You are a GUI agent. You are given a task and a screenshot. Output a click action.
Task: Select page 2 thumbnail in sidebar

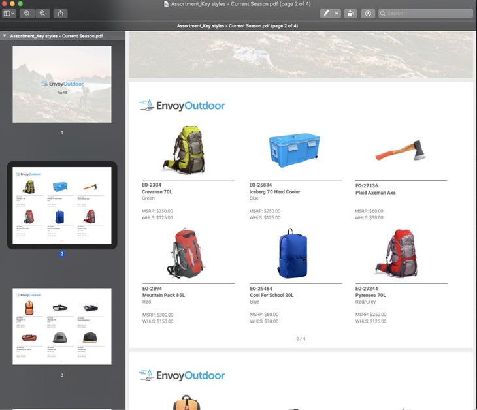click(x=62, y=205)
